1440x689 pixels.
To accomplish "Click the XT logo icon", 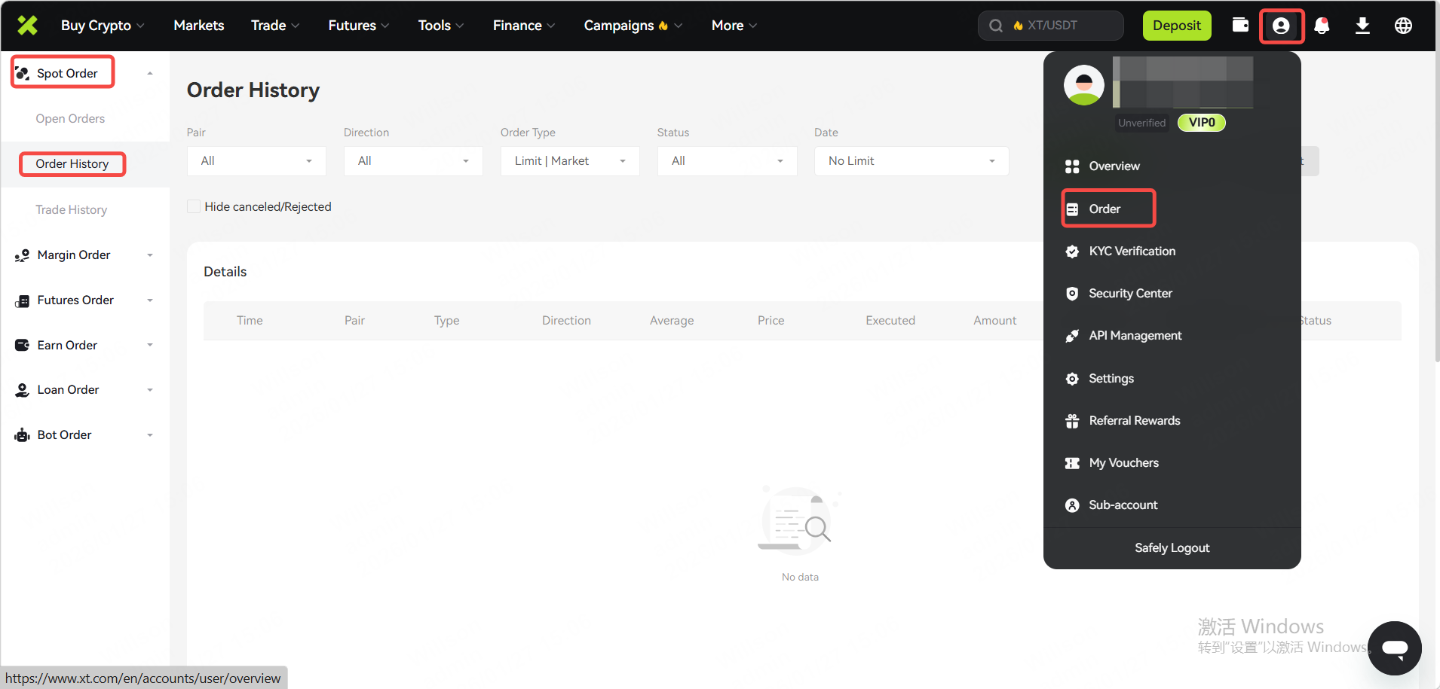I will tap(28, 26).
